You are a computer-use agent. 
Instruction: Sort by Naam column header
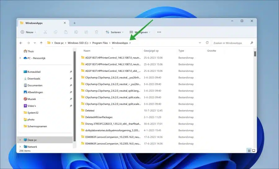point(87,51)
